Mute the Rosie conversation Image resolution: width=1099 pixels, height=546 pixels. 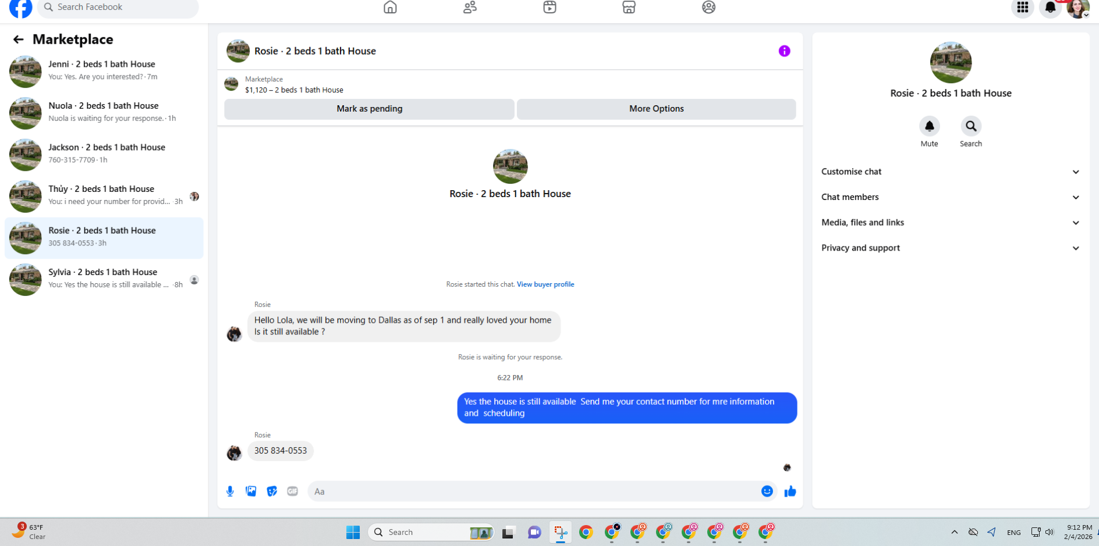point(929,126)
